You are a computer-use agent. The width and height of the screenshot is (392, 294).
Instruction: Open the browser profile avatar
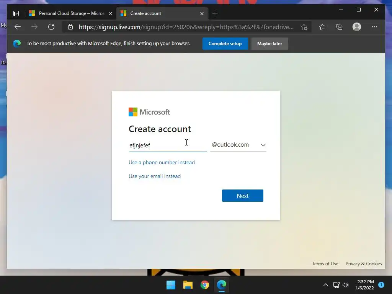pyautogui.click(x=357, y=27)
